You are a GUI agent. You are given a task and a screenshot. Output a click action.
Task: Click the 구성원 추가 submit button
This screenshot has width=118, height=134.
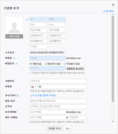pyautogui.click(x=54, y=129)
